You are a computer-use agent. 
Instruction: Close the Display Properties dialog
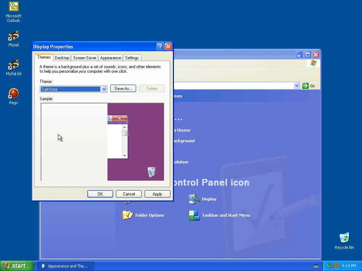pos(168,47)
